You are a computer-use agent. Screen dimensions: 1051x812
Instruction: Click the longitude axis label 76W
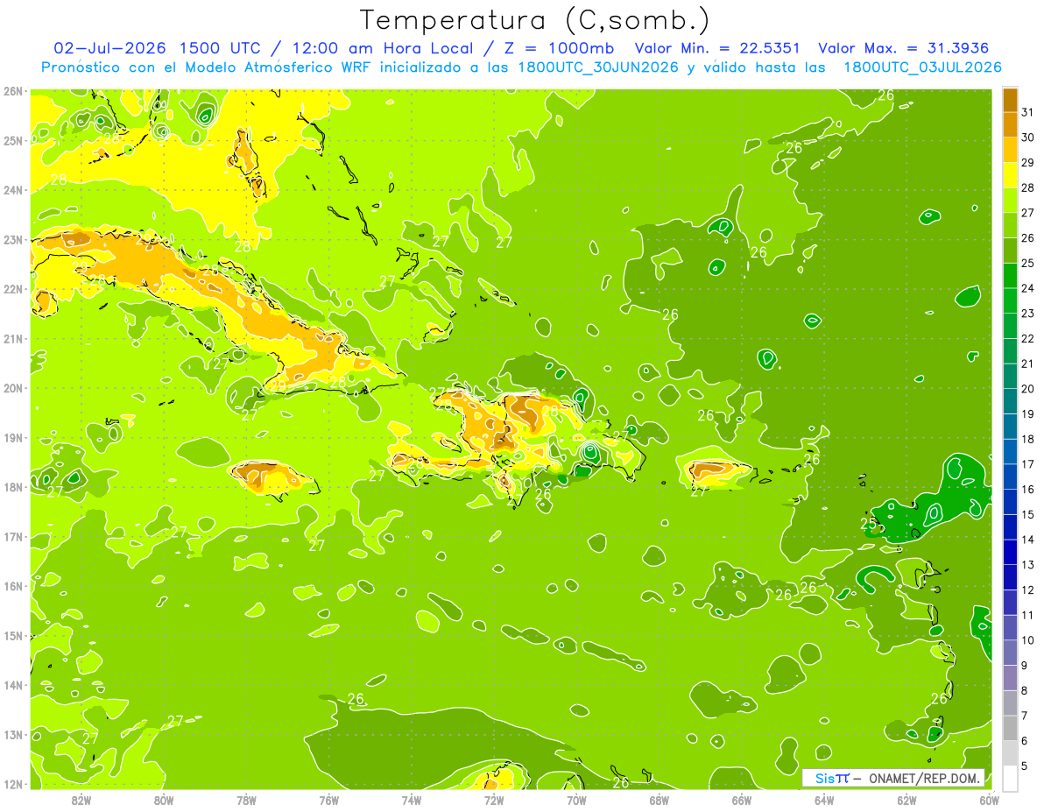click(328, 800)
